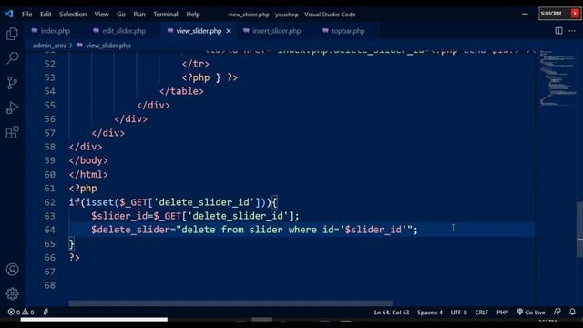Open the Explorer view in activity bar
Viewport: 583px width, 328px height.
12,34
